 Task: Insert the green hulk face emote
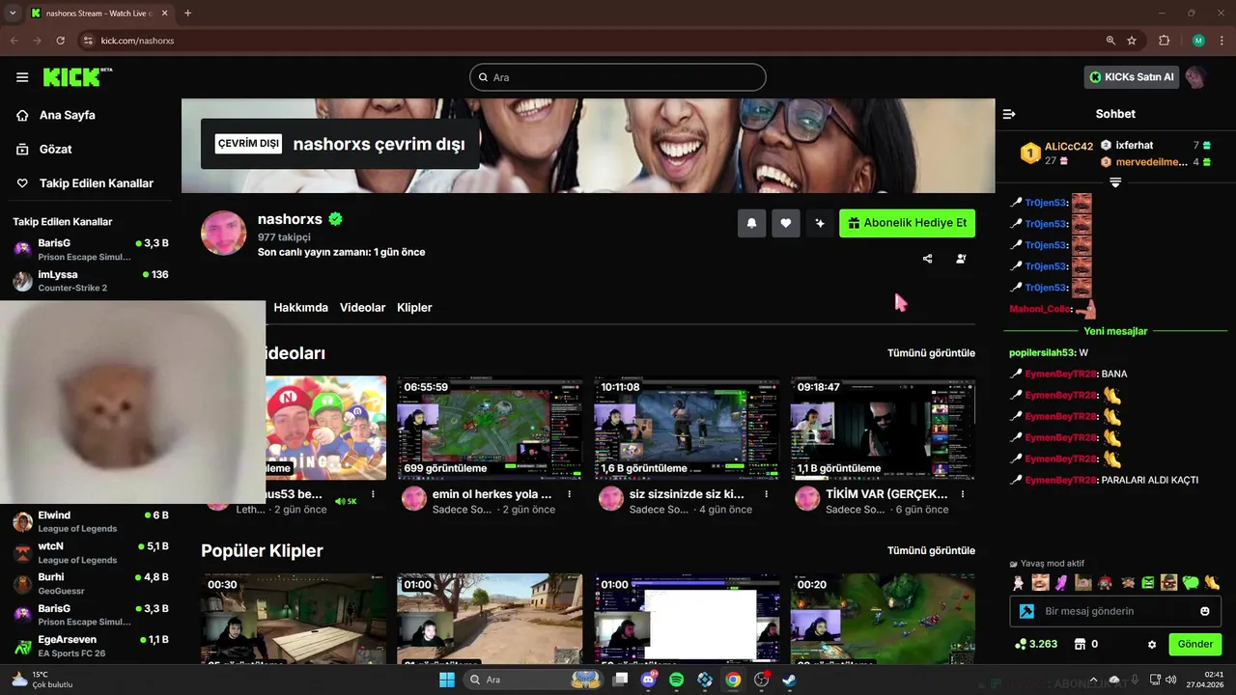pos(1147,582)
